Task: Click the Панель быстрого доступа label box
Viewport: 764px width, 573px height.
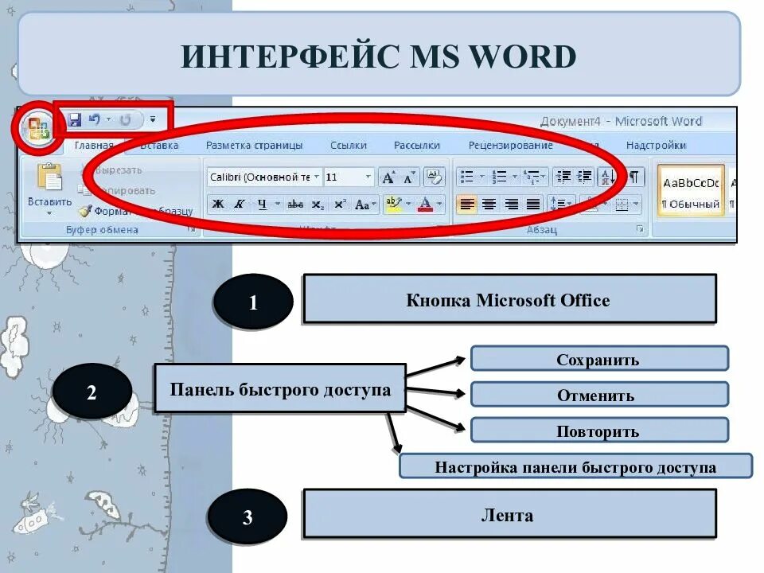Action: click(280, 389)
